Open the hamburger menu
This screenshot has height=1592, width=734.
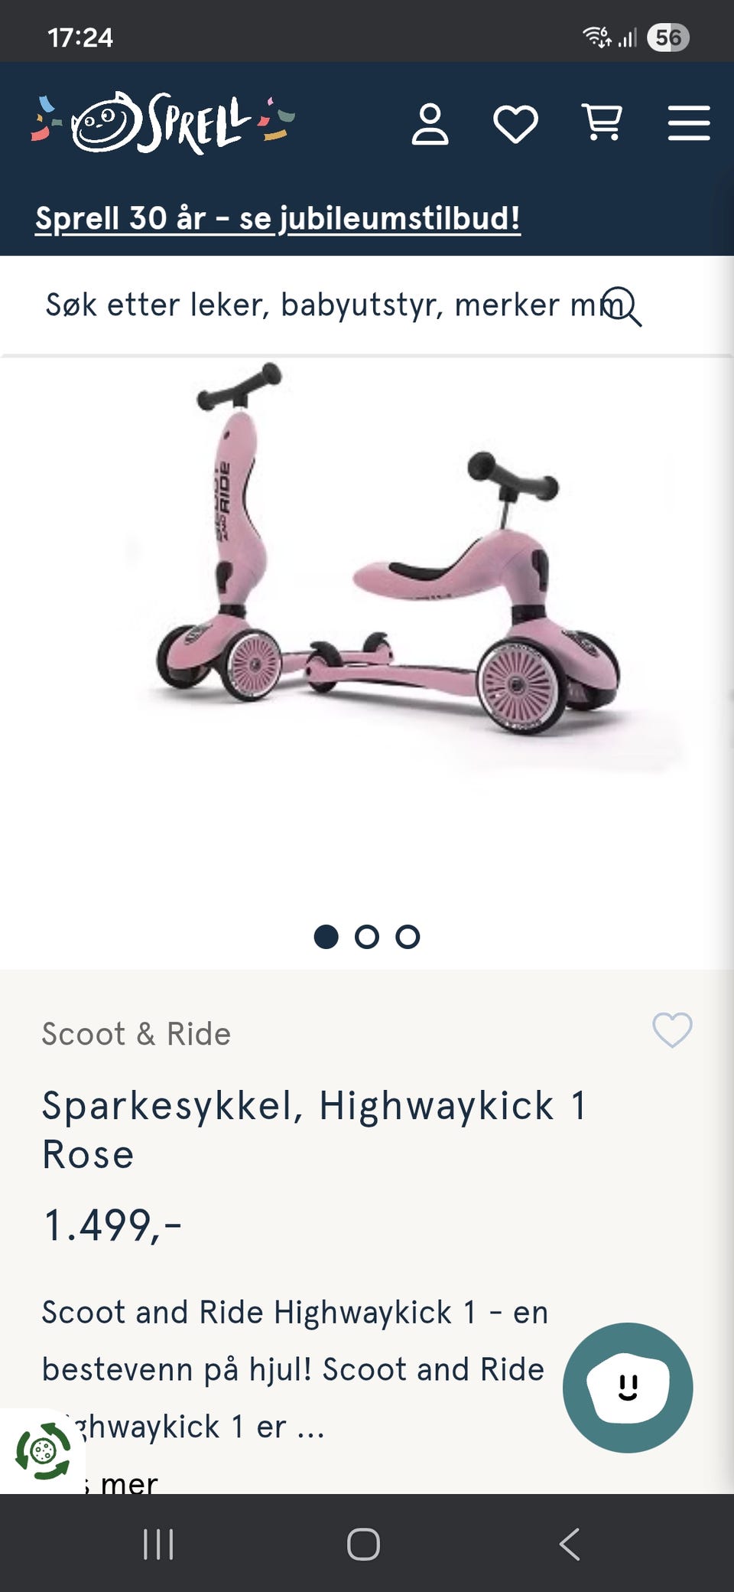689,123
